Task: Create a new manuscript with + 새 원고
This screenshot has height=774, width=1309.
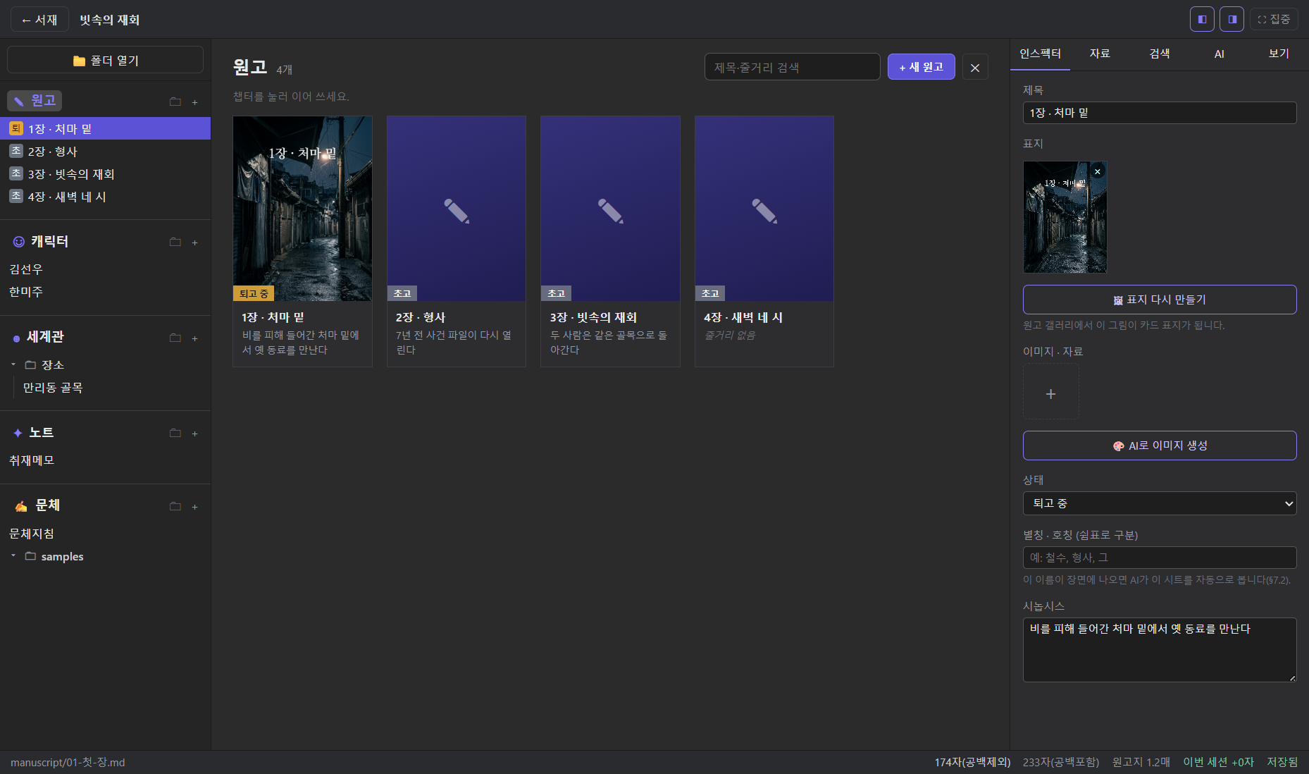Action: pos(921,67)
